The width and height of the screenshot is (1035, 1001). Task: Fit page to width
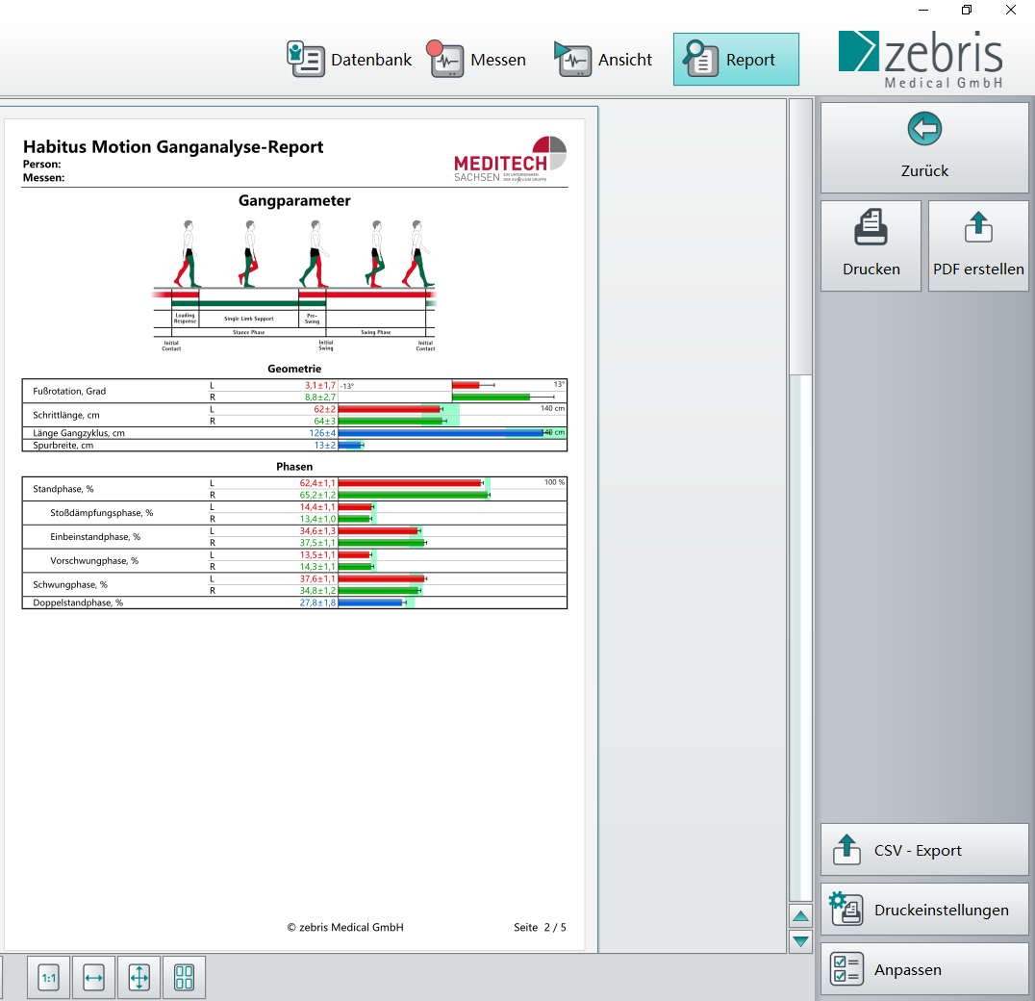click(93, 977)
